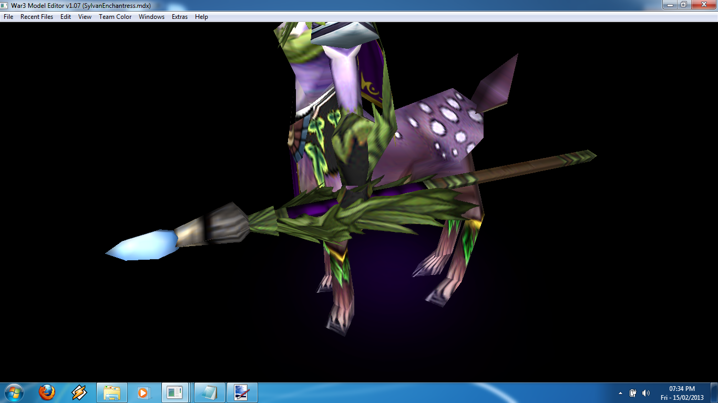Screen dimensions: 718x403
Task: Click the Windows Start orb
Action: 13,392
